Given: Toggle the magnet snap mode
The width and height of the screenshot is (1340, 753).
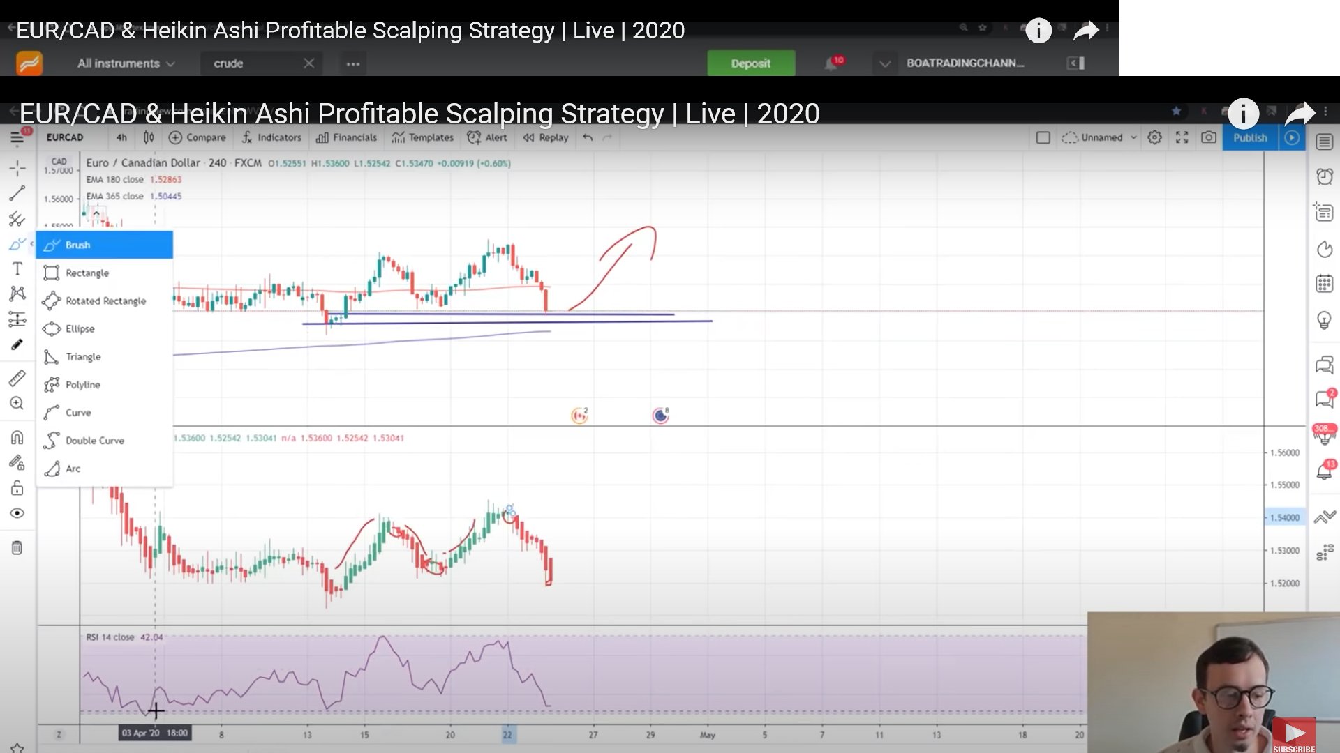Looking at the screenshot, I should click(x=17, y=437).
